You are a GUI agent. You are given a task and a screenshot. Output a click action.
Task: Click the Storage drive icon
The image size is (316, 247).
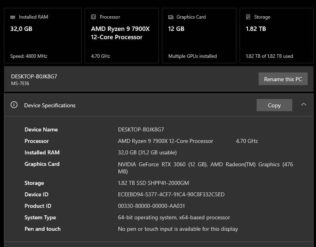tap(248, 17)
